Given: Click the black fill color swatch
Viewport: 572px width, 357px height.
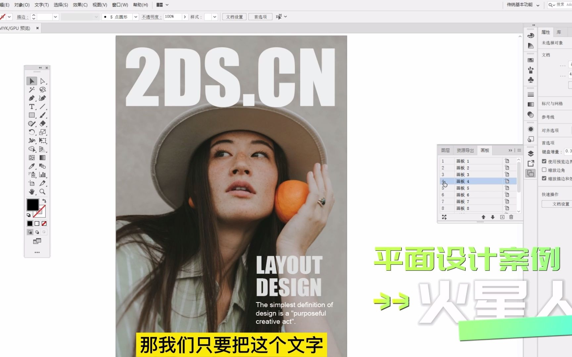Looking at the screenshot, I should (32, 204).
